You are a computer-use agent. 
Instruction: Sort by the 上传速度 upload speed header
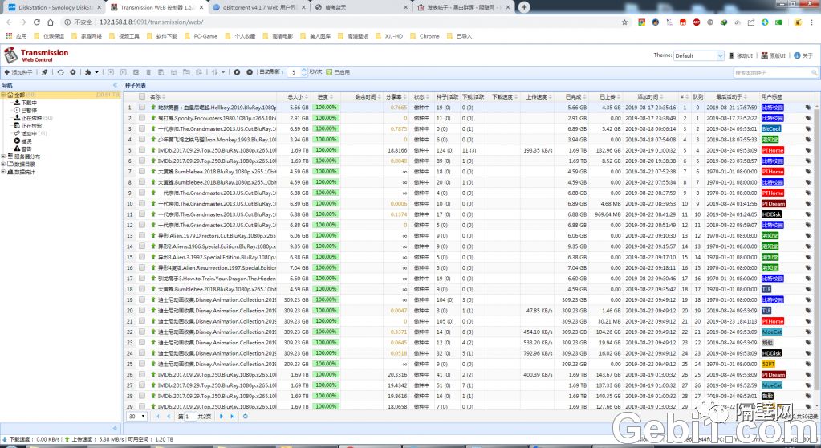pos(539,96)
